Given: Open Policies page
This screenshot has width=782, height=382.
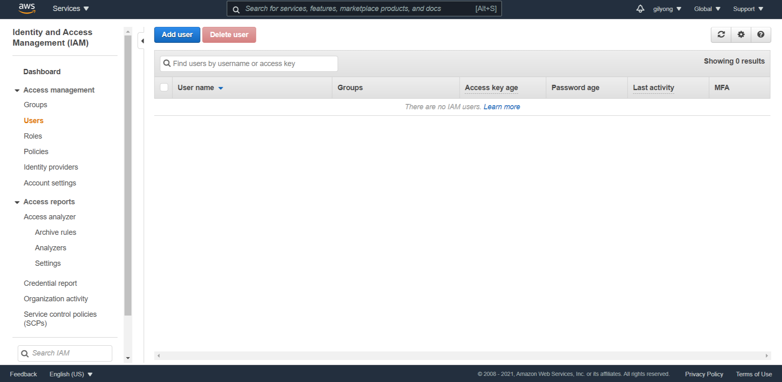Looking at the screenshot, I should point(36,152).
